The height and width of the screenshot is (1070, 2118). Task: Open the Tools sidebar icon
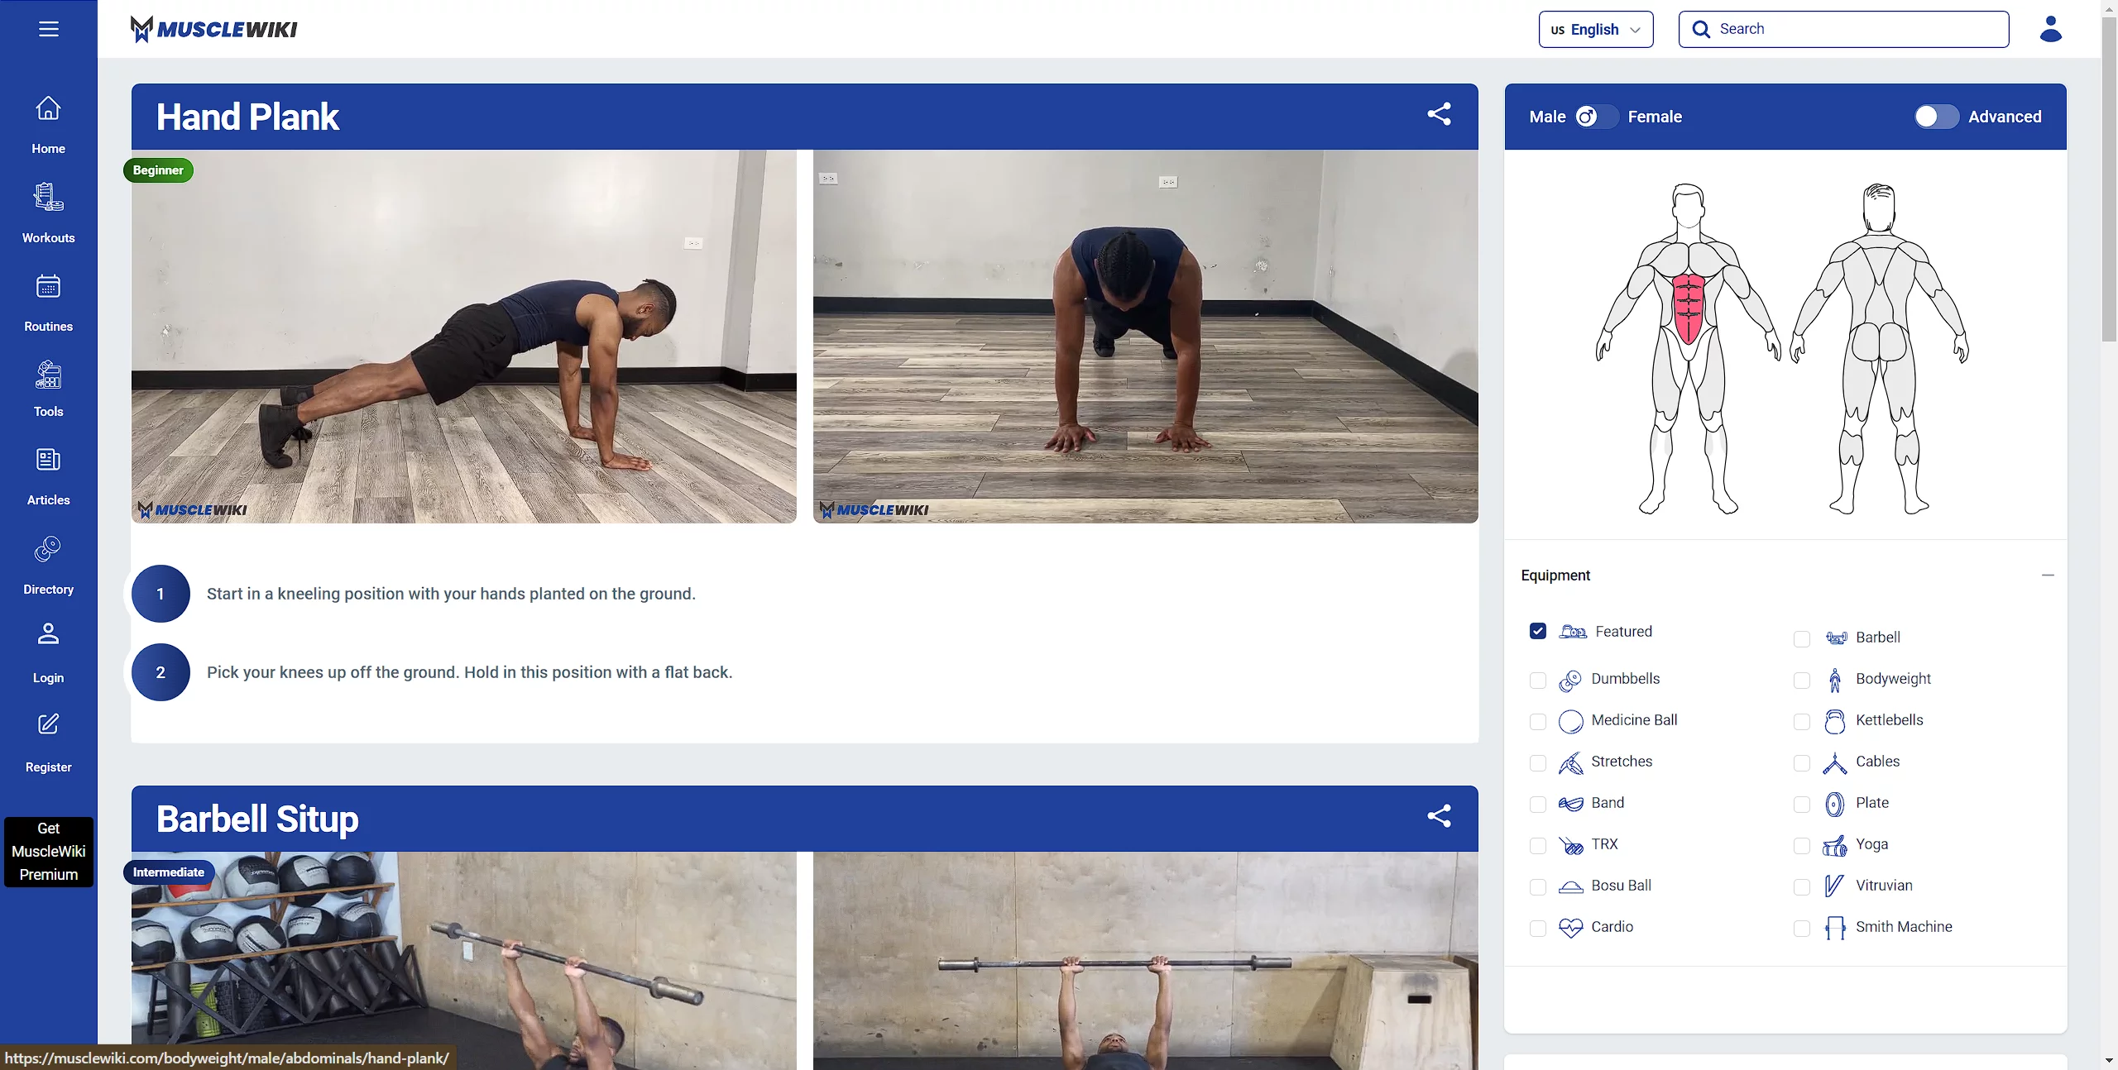click(48, 375)
